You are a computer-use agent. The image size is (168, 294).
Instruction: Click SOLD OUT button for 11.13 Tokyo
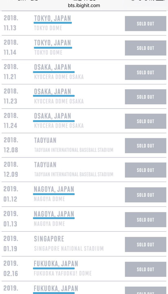(x=145, y=23)
